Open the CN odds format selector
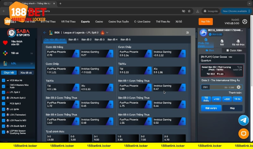The height and width of the screenshot is (149, 253). [x=187, y=33]
